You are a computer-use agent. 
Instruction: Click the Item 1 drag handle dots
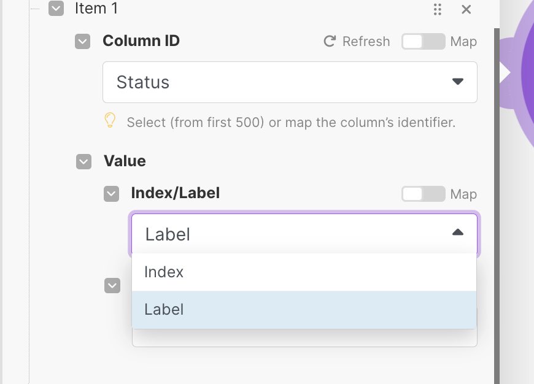pyautogui.click(x=437, y=9)
